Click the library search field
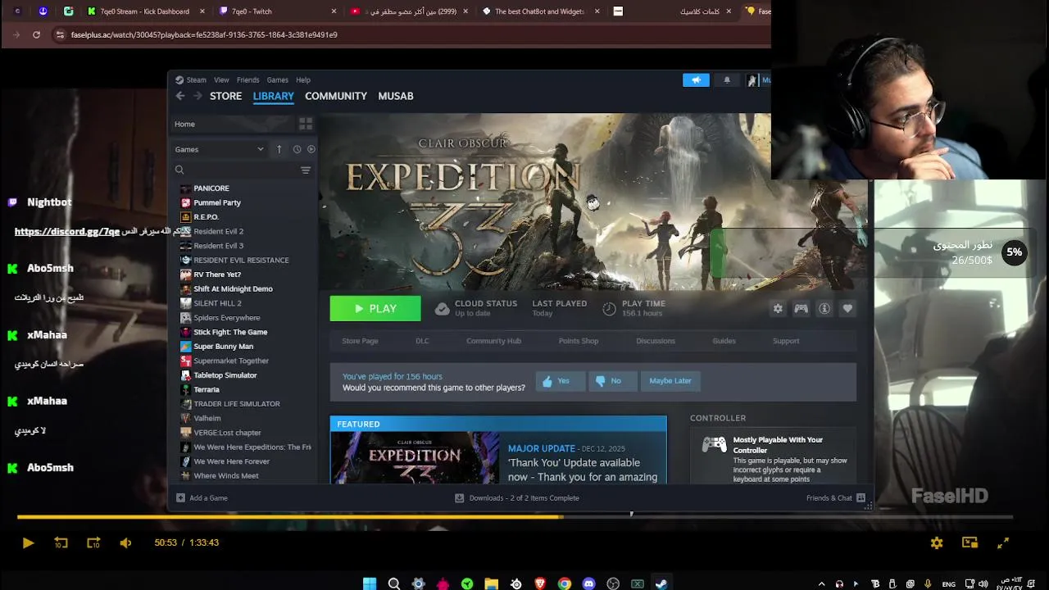Image resolution: width=1049 pixels, height=590 pixels. [x=236, y=170]
